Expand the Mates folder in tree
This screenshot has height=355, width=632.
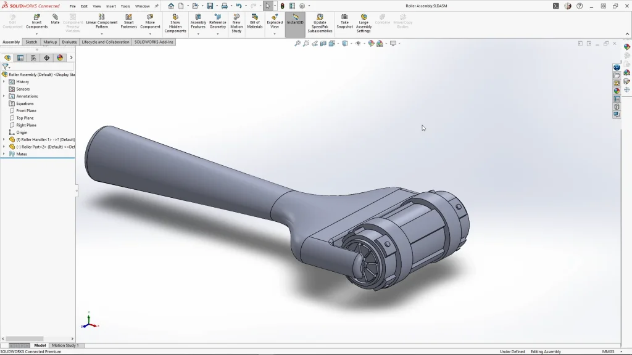(x=4, y=154)
